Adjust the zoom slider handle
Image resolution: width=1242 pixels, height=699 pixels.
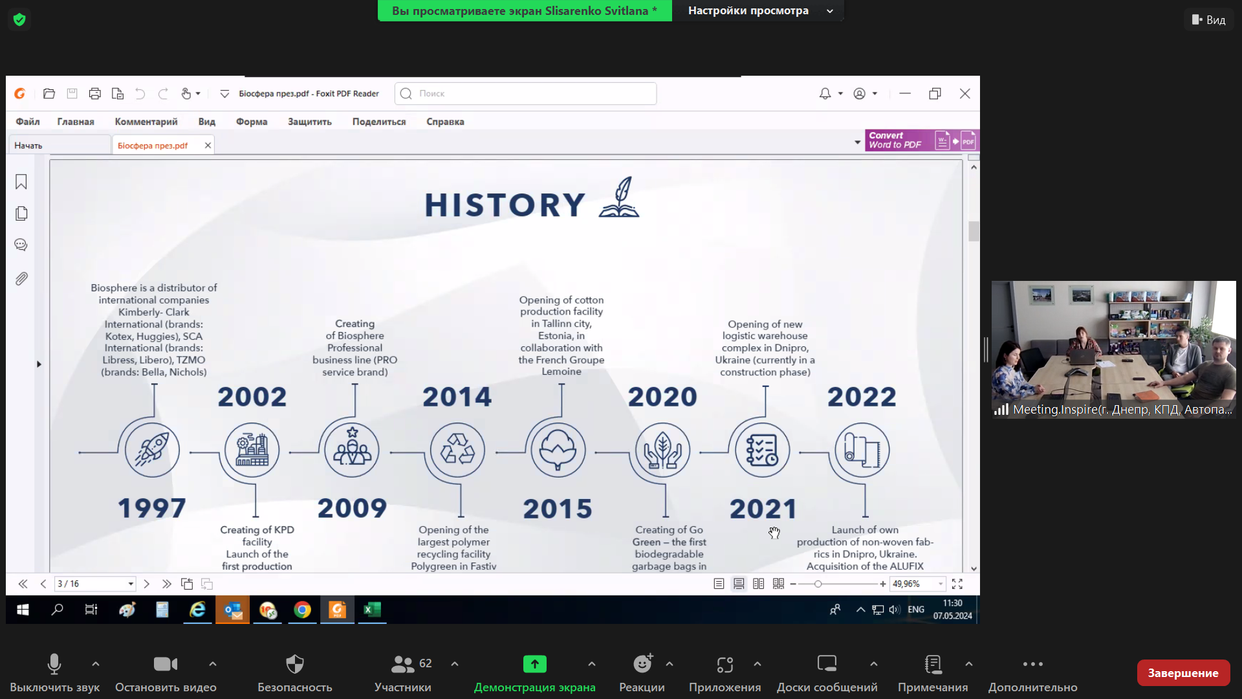(x=818, y=584)
